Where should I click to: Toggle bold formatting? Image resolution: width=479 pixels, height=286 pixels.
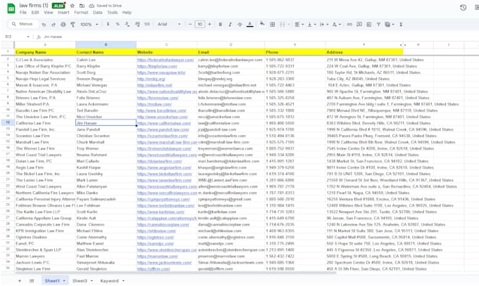tap(220, 25)
